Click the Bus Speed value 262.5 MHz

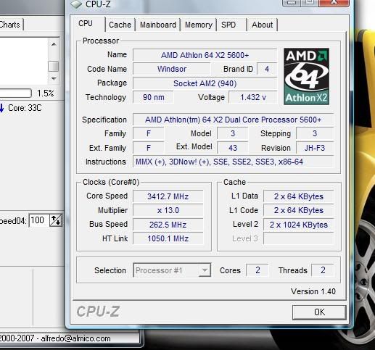(168, 225)
